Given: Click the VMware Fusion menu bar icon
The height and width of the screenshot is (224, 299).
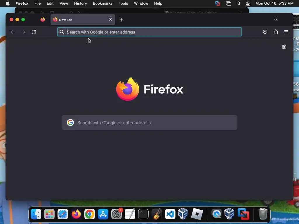Looking at the screenshot, I should pos(218,3).
